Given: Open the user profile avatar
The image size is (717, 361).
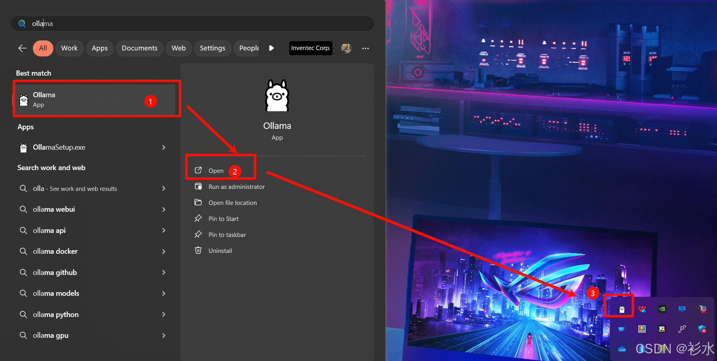Looking at the screenshot, I should point(346,48).
